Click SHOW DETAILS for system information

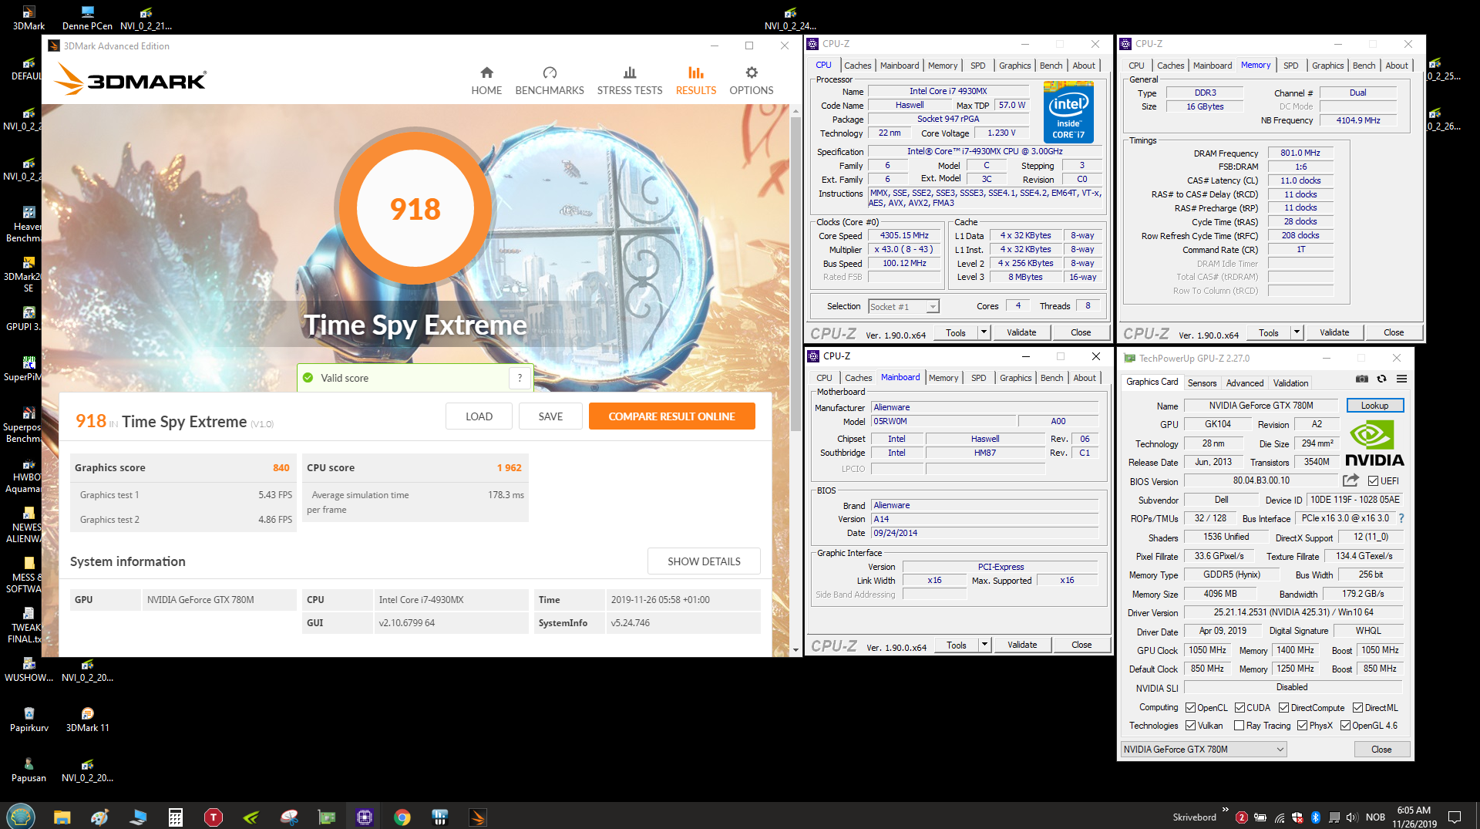click(x=704, y=561)
